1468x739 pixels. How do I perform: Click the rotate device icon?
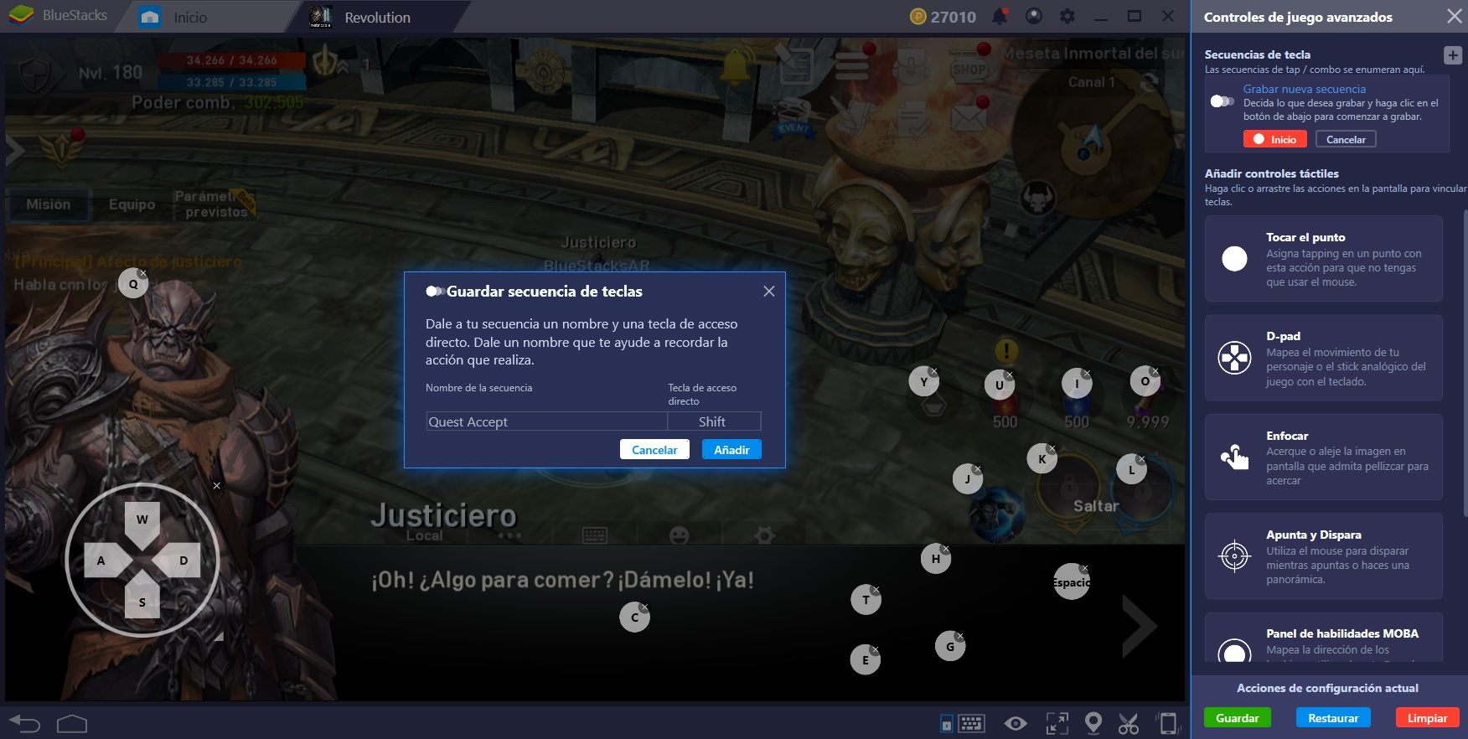click(1168, 723)
